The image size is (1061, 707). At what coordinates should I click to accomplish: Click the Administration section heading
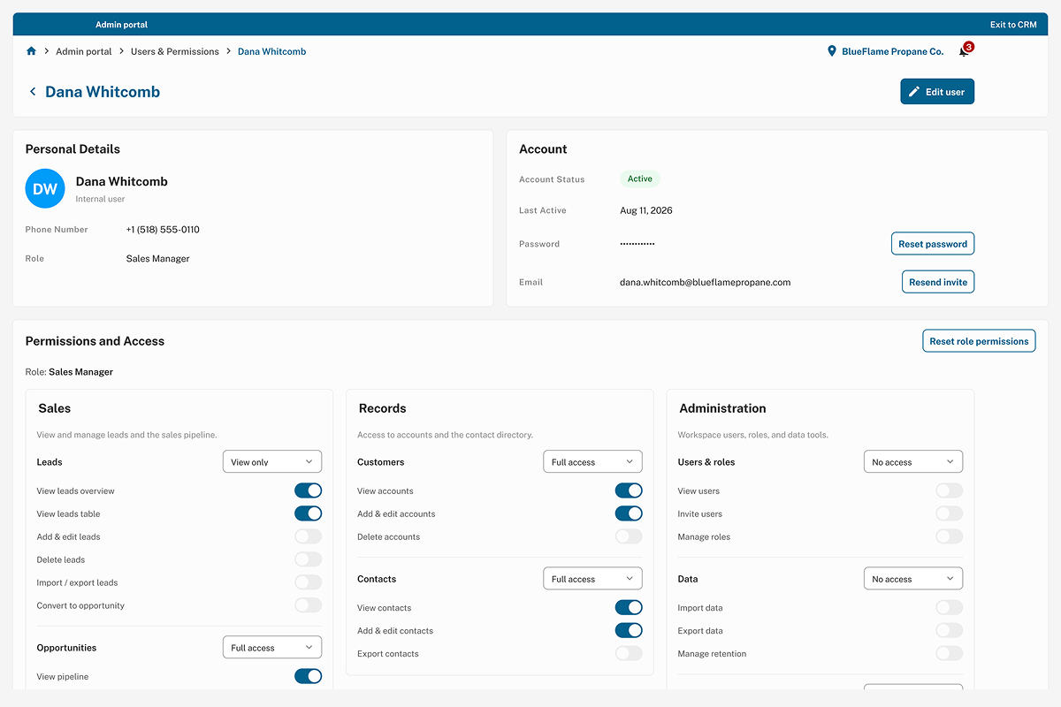[x=722, y=408]
